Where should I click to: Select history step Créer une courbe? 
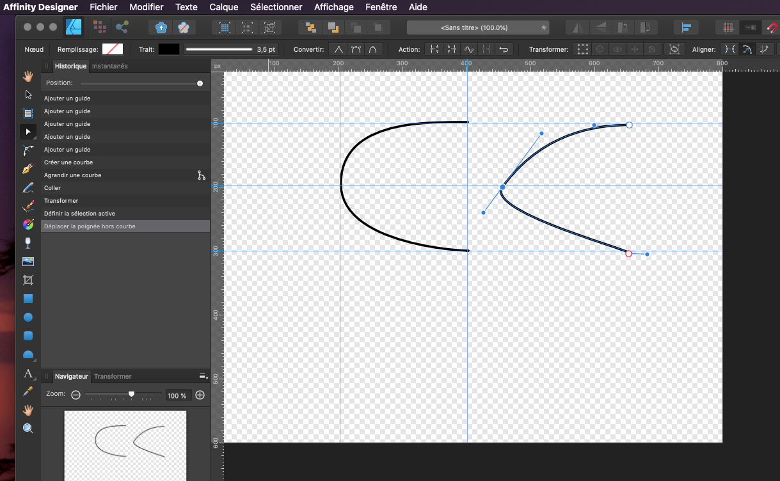tap(125, 162)
